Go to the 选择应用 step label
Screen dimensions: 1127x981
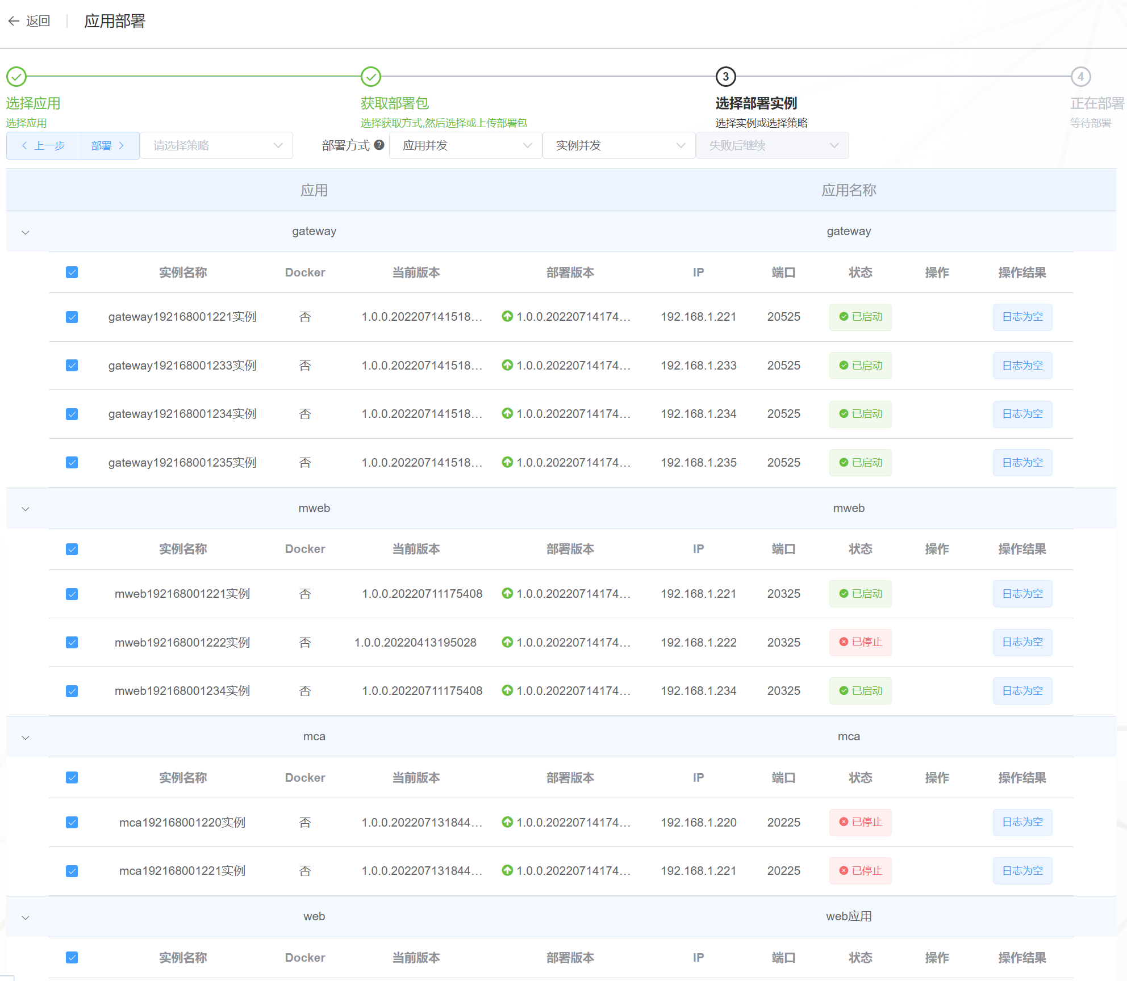(33, 103)
